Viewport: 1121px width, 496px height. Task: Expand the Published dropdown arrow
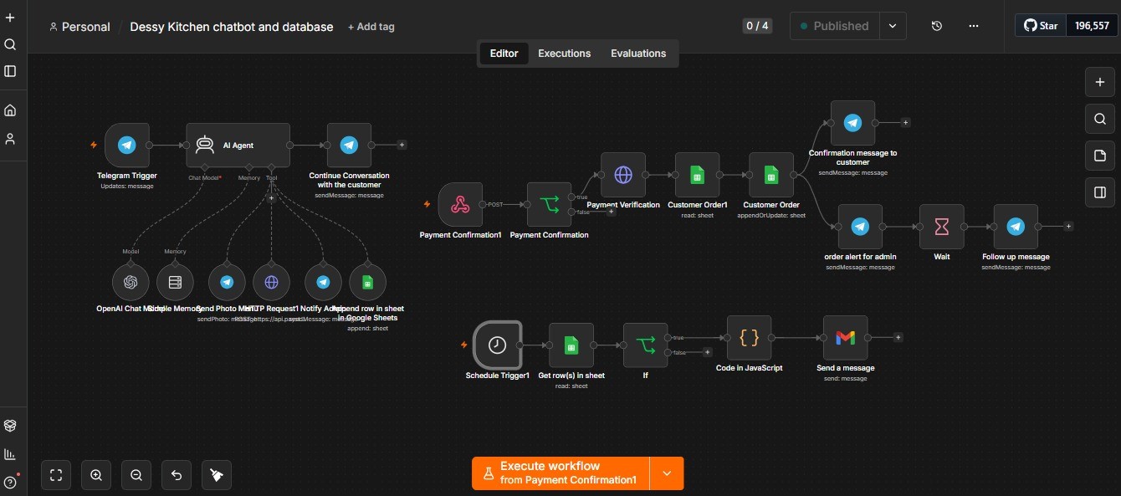(x=893, y=26)
